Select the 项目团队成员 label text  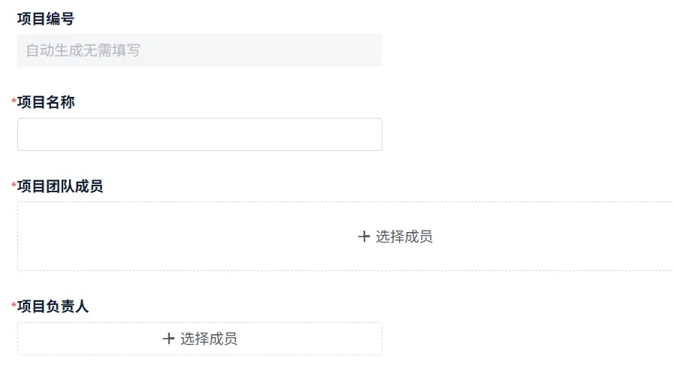(60, 186)
